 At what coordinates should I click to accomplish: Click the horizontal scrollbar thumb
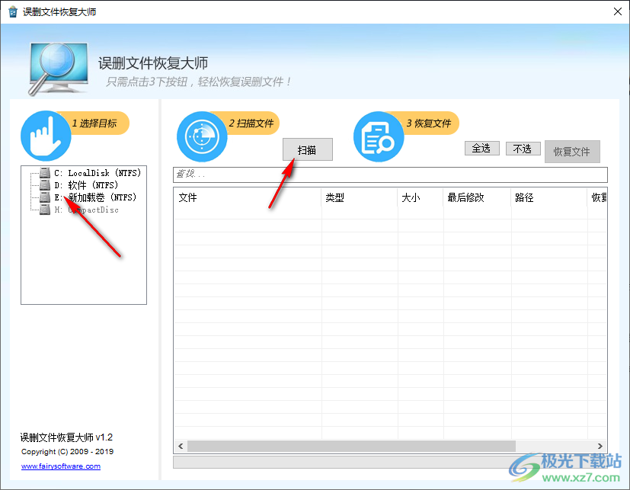coord(351,447)
